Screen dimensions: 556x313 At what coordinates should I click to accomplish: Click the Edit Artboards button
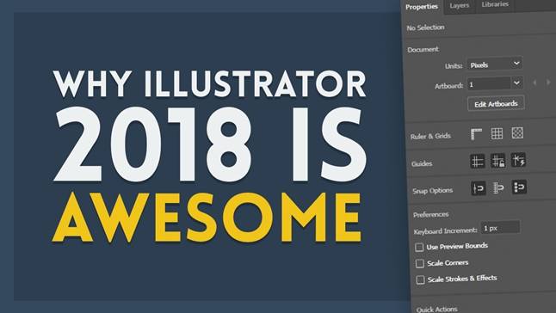496,104
